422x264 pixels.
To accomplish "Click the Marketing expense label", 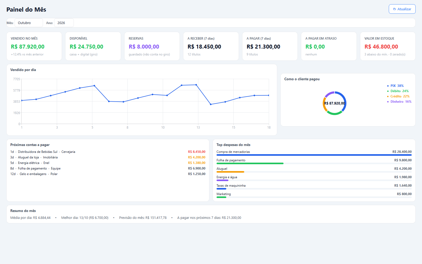I will 224,194.
